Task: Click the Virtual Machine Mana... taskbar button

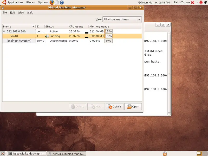Action: pos(67,154)
